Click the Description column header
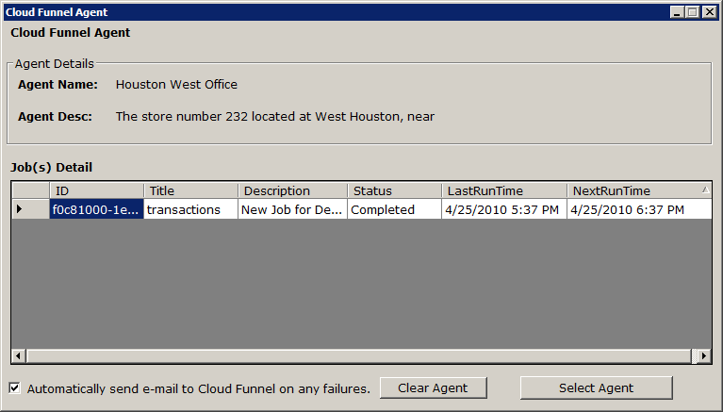Image resolution: width=723 pixels, height=412 pixels. tap(293, 190)
